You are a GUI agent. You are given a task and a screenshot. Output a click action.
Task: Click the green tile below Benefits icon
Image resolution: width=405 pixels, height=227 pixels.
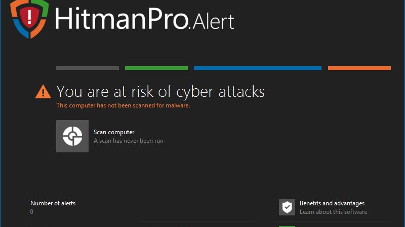(x=287, y=226)
